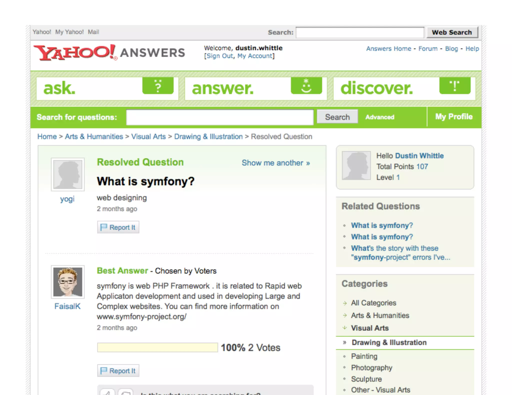Click Arts & Humanities breadcrumb link
The width and height of the screenshot is (512, 395).
pos(94,137)
